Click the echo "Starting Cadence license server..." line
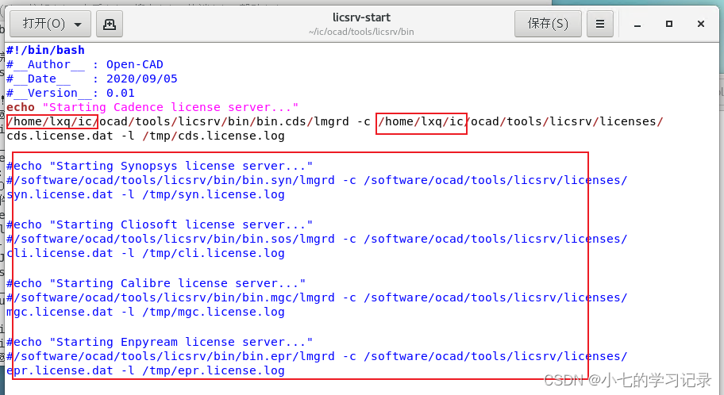The width and height of the screenshot is (724, 395). point(152,107)
